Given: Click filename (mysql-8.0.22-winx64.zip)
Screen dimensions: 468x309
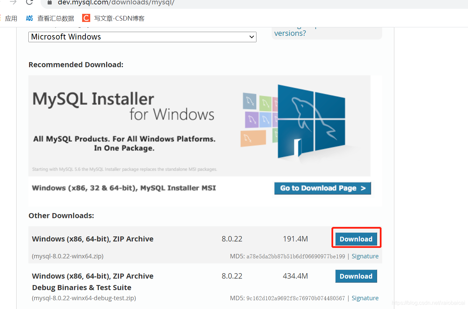Looking at the screenshot, I should pyautogui.click(x=68, y=256).
